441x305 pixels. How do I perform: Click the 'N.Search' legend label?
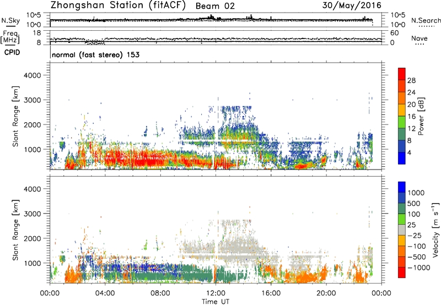click(x=426, y=20)
